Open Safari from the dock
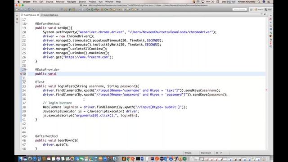 (34, 159)
